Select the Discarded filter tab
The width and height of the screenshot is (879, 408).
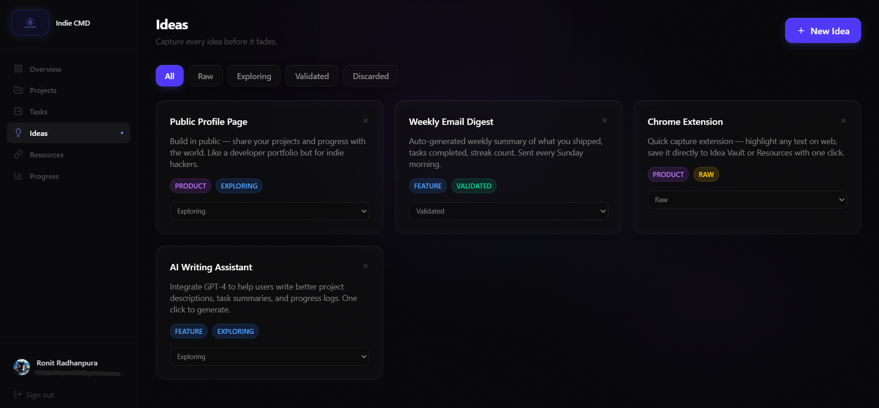(371, 76)
